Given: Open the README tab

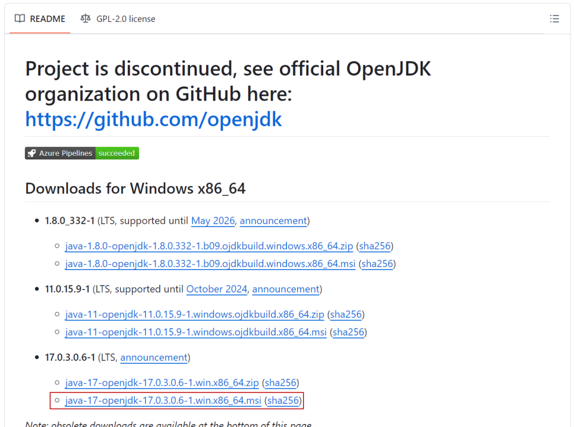Looking at the screenshot, I should (40, 18).
